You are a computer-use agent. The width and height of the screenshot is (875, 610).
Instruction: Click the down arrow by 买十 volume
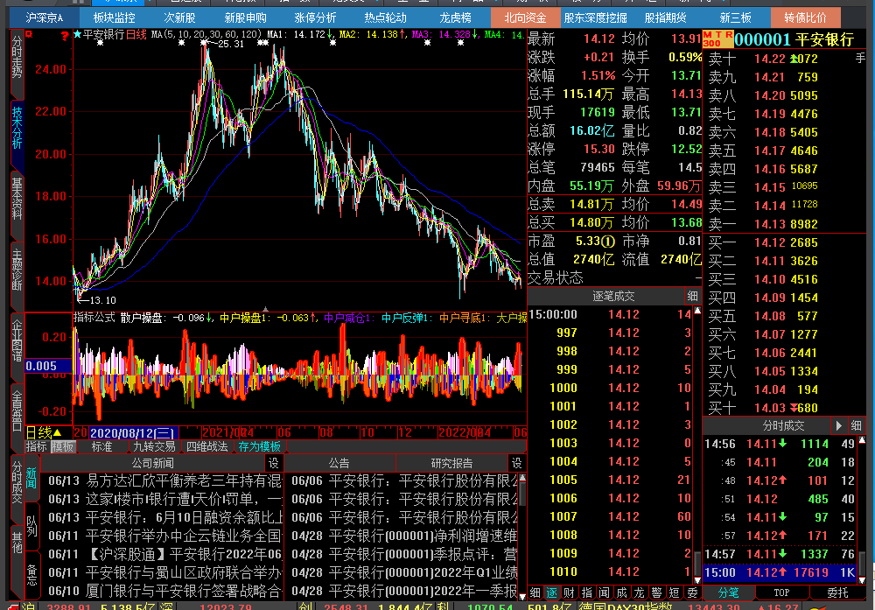pos(794,408)
